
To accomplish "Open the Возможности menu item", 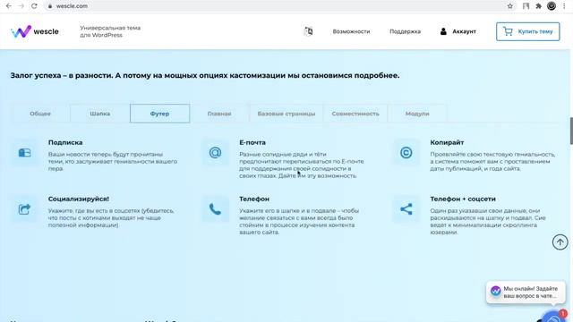I will coord(351,31).
